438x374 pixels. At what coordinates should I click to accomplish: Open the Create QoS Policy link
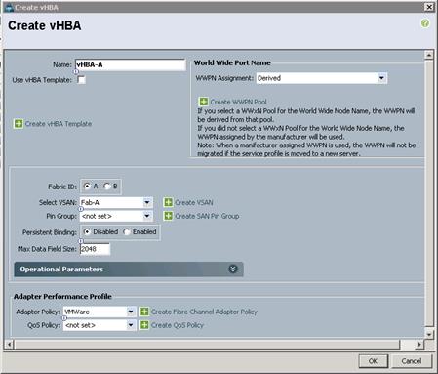click(178, 325)
